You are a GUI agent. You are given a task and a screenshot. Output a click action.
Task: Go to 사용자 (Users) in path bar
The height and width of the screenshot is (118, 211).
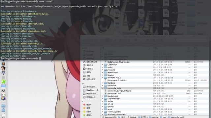[x=122, y=117]
